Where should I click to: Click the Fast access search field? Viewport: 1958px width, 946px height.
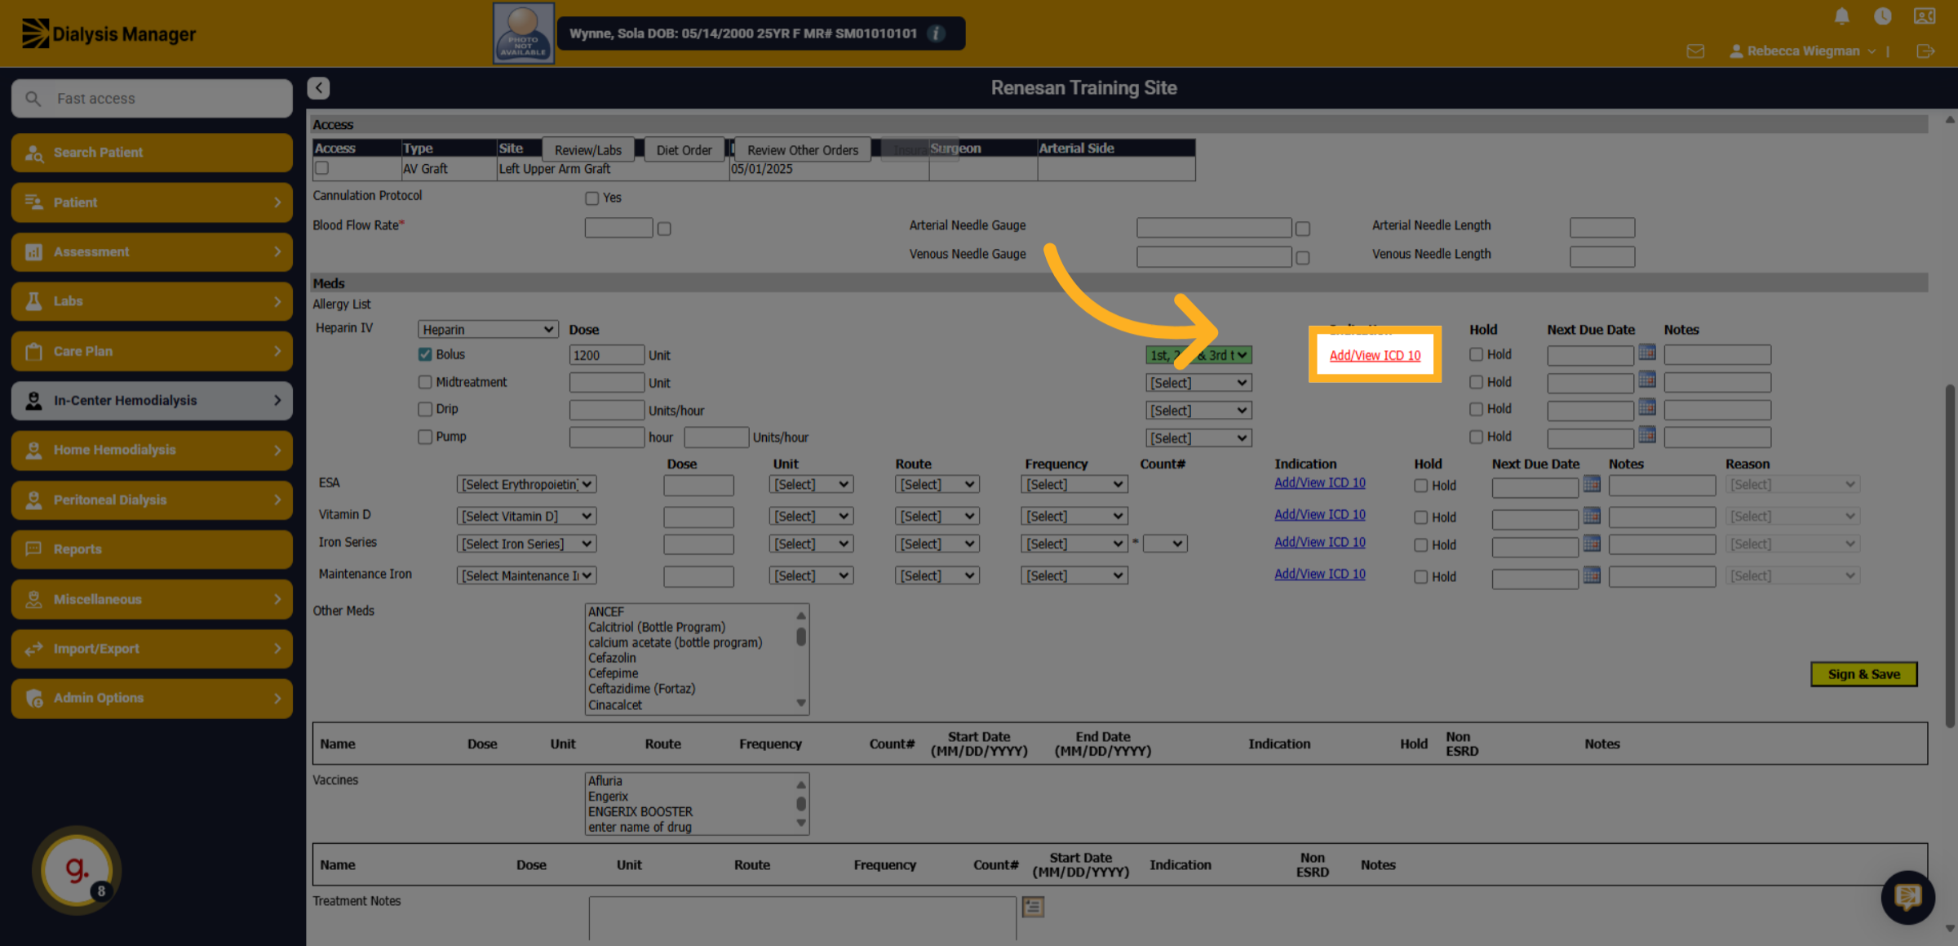[152, 99]
